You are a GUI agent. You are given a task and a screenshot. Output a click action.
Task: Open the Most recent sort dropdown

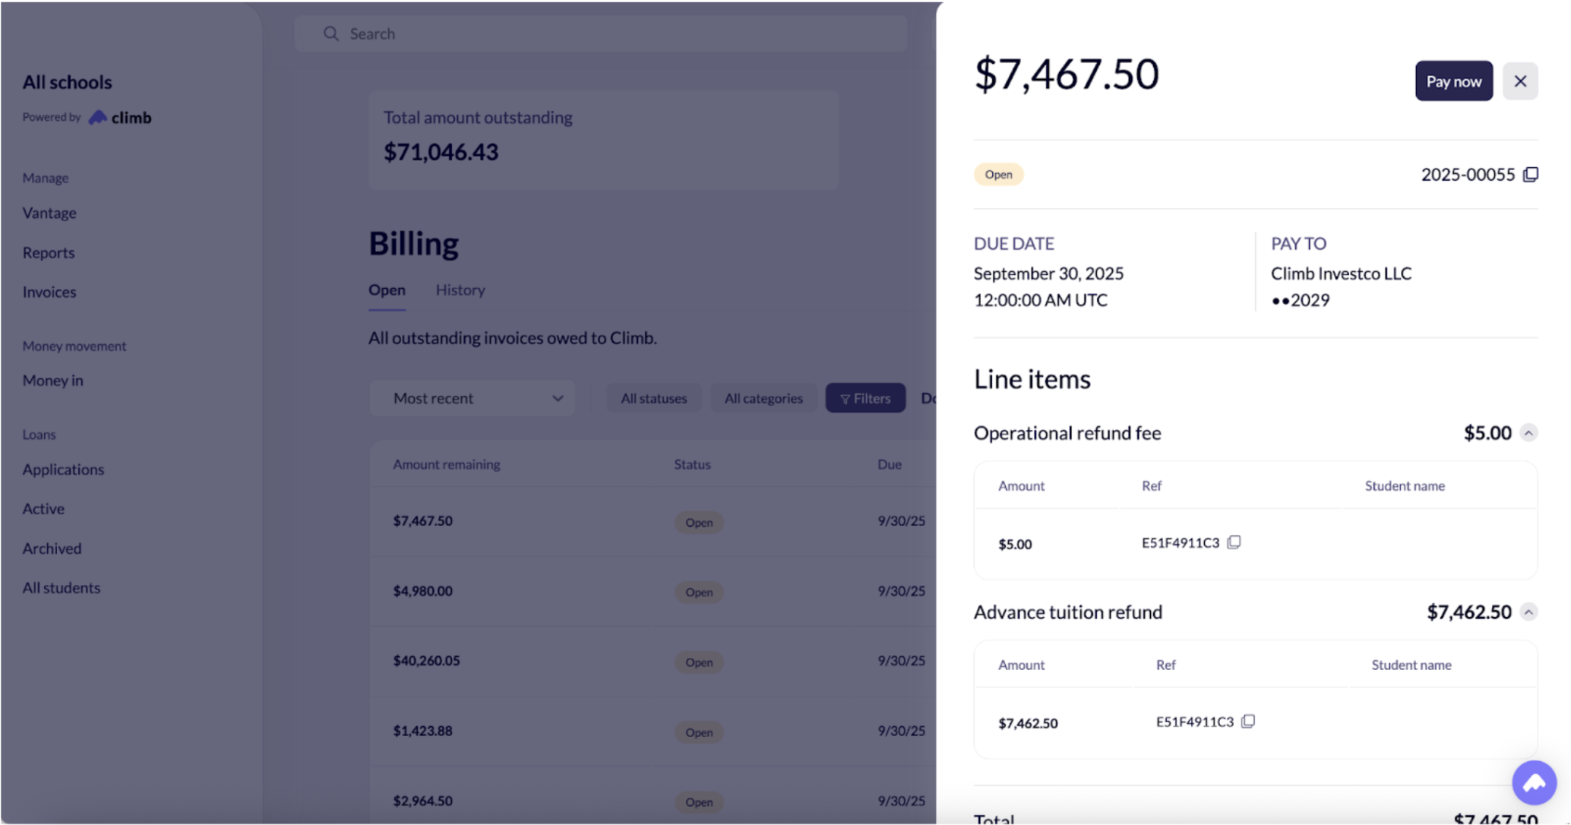(x=477, y=398)
